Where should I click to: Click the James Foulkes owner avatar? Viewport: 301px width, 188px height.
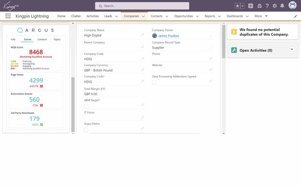155,36
